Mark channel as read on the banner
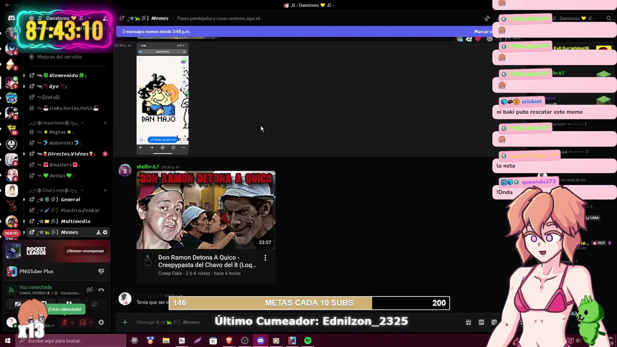The width and height of the screenshot is (617, 347). point(483,31)
